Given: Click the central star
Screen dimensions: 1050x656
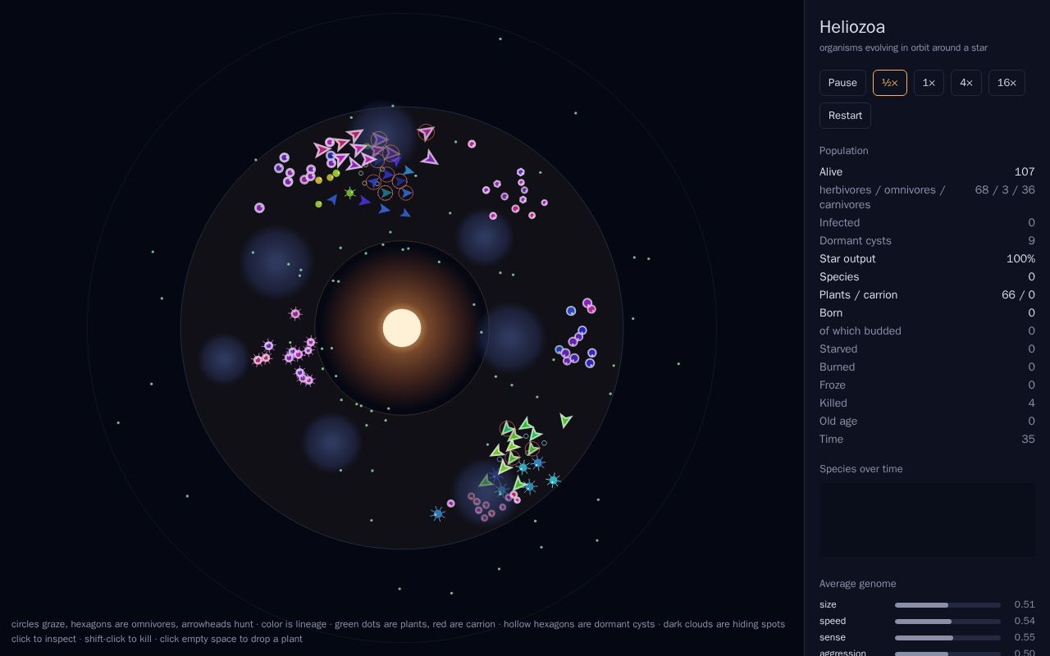Looking at the screenshot, I should pos(402,328).
